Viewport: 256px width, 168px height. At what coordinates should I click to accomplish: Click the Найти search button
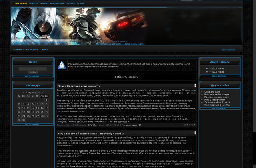pos(33,72)
